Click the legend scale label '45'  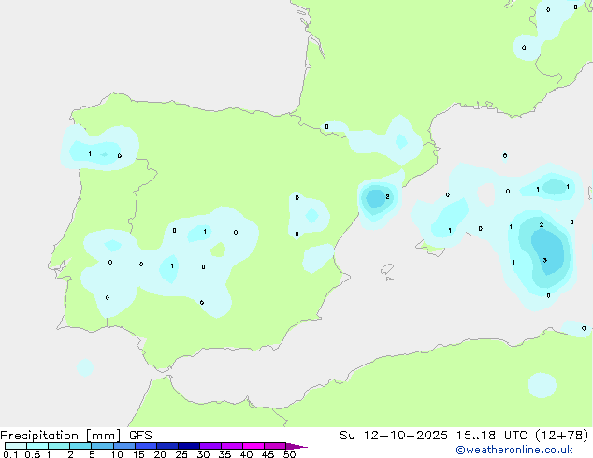[x=268, y=454]
